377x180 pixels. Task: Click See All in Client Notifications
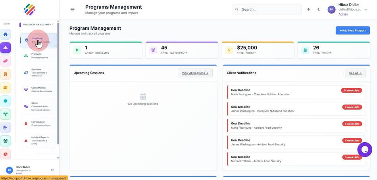pos(355,73)
